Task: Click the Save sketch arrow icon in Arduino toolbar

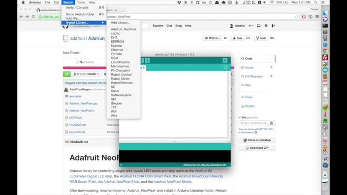Action: click(x=147, y=60)
